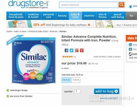This screenshot has height=107, width=137.
Task: Open household, food & pets menu
Action: 16,16
